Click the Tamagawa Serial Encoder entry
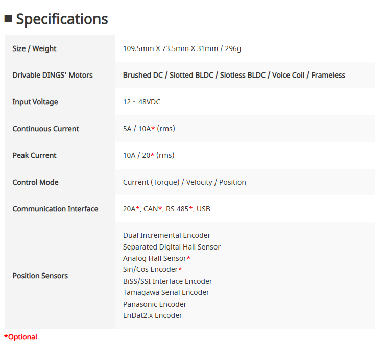This screenshot has width=383, height=348. pyautogui.click(x=166, y=292)
